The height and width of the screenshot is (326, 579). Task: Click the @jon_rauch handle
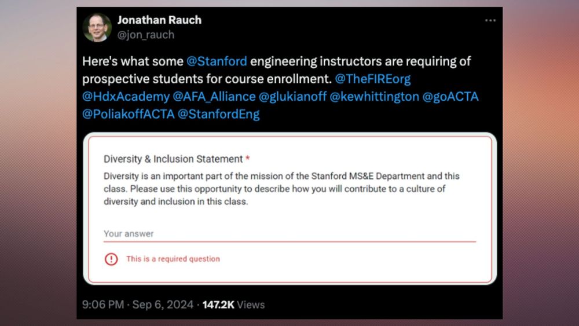click(146, 35)
